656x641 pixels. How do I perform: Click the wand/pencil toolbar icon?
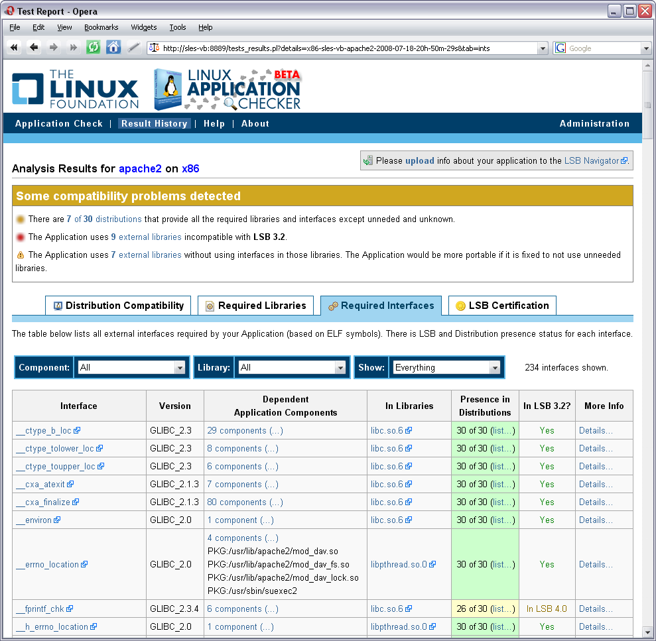tap(133, 48)
